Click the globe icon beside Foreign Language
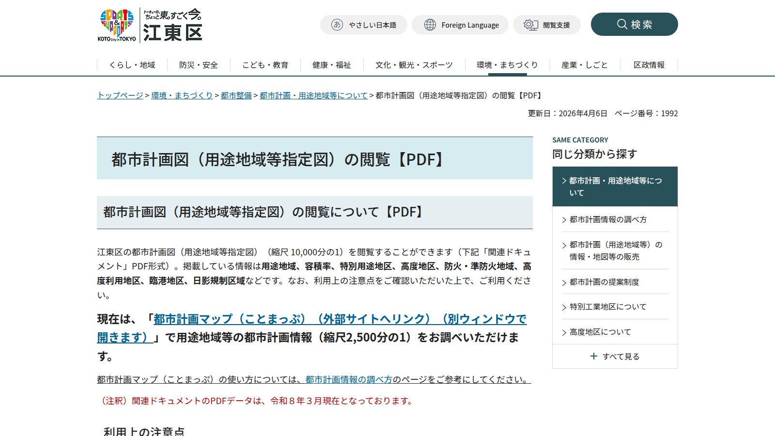The image size is (775, 436). [430, 25]
